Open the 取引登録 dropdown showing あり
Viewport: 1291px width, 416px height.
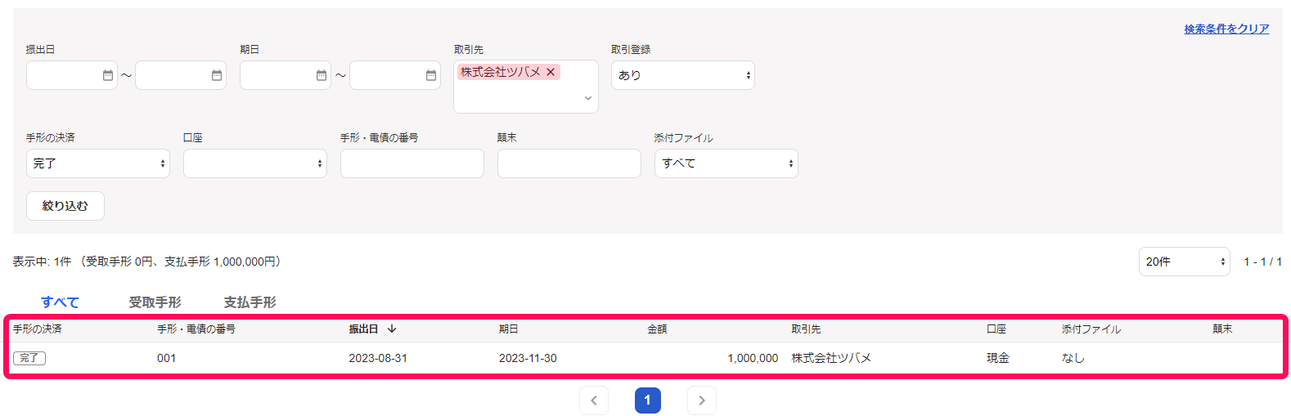pos(683,75)
